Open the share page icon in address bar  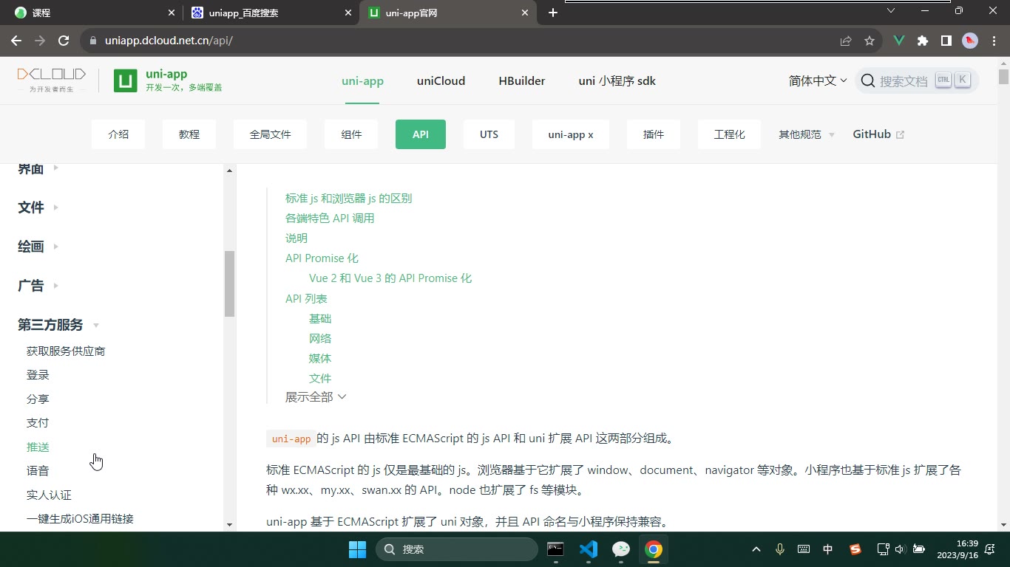pyautogui.click(x=846, y=41)
